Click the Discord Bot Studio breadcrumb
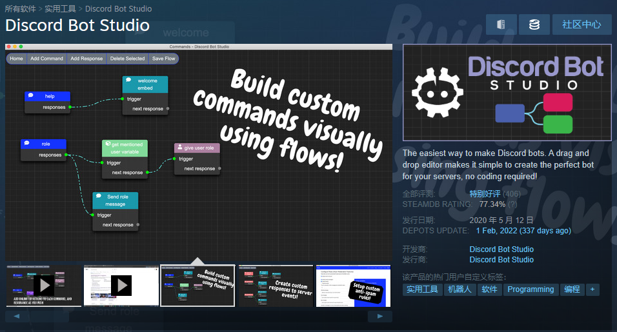Image resolution: width=617 pixels, height=332 pixels. pyautogui.click(x=119, y=8)
